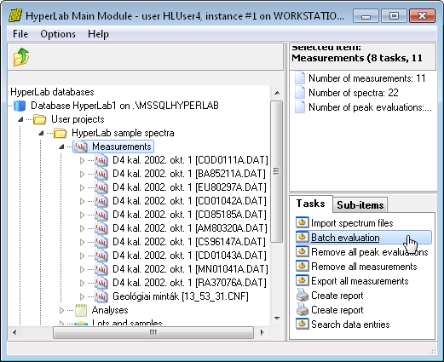
Task: Click the Remove all measurements task icon
Action: 302,266
